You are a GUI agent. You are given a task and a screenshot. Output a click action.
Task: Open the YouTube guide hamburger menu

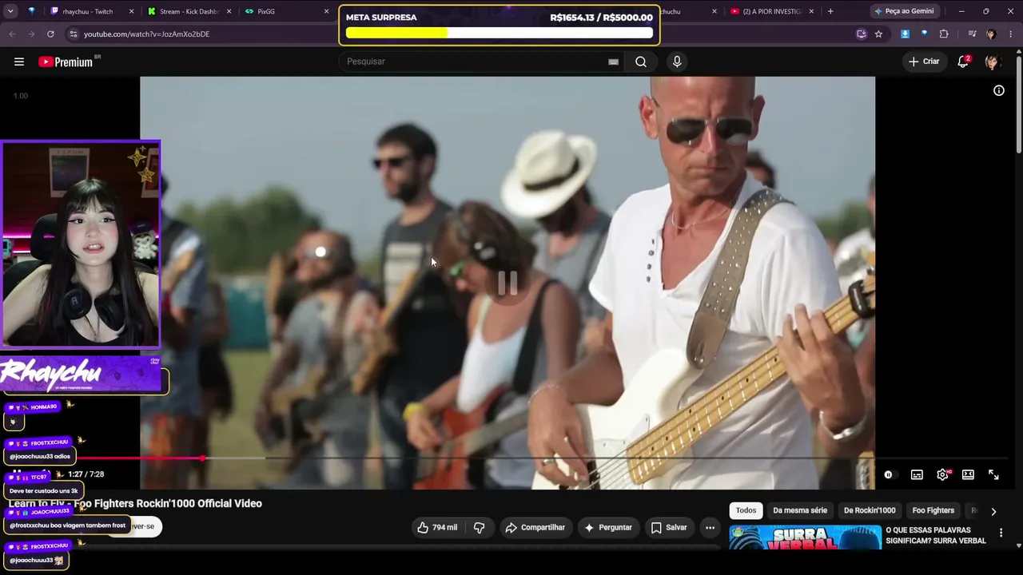[19, 61]
